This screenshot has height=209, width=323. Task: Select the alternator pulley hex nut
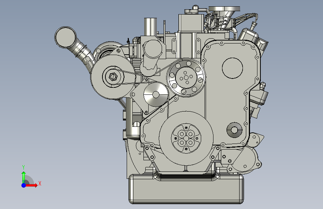113,77
